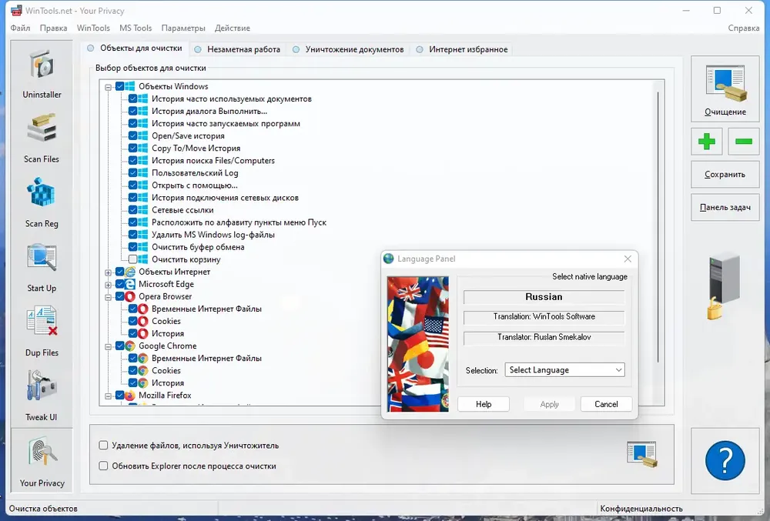
Task: Toggle Удаление файлов, используя Уничтожитель checkbox
Action: (103, 446)
